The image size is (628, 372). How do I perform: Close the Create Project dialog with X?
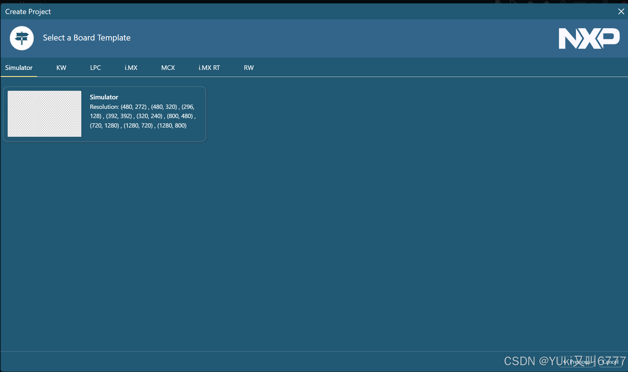tap(621, 12)
